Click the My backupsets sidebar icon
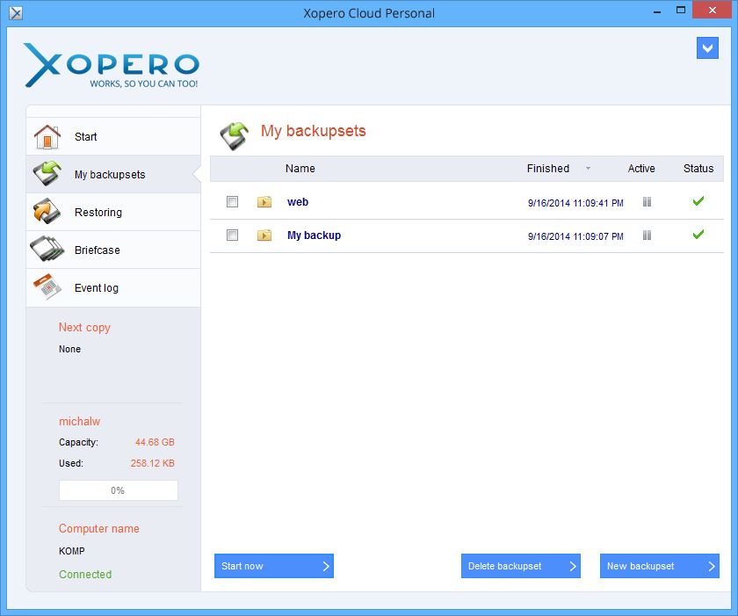Image resolution: width=738 pixels, height=616 pixels. click(x=48, y=174)
